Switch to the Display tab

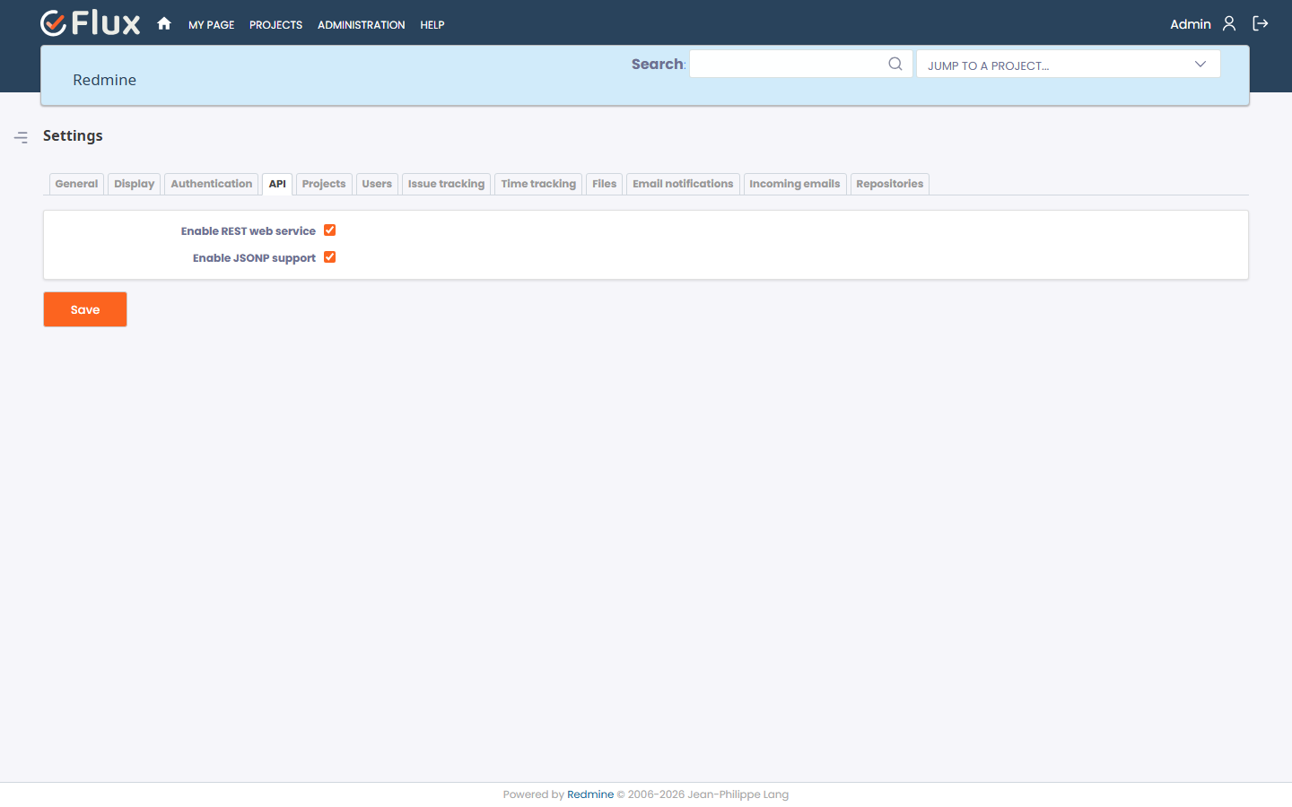point(135,184)
